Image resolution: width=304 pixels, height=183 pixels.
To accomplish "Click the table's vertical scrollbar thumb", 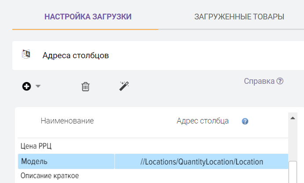I will pyautogui.click(x=292, y=172).
